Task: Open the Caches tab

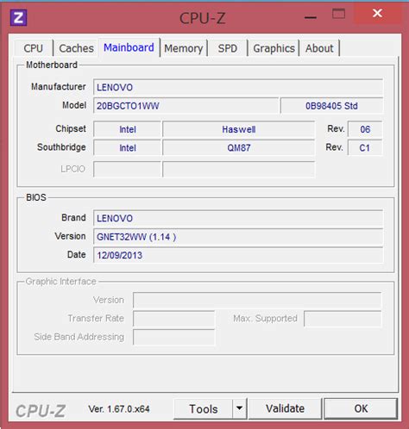Action: coord(76,48)
